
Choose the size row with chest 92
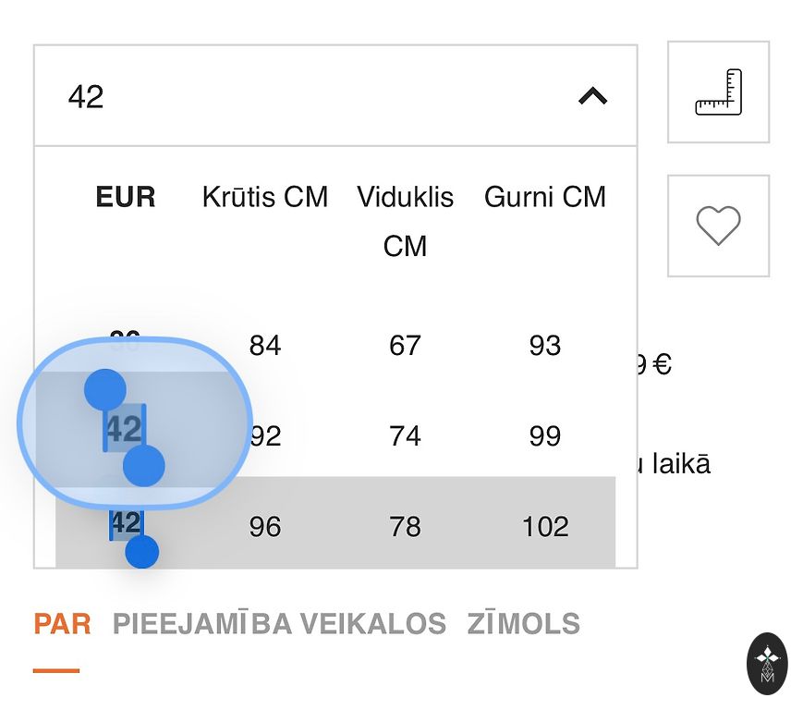point(265,435)
